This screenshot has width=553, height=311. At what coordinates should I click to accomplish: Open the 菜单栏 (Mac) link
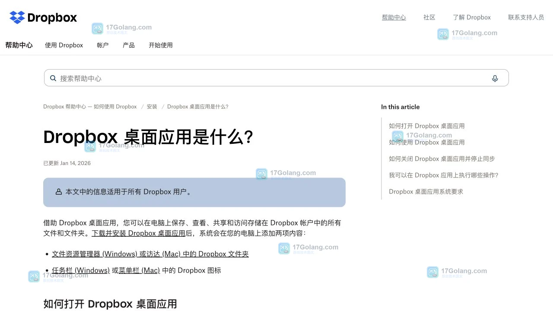point(139,270)
